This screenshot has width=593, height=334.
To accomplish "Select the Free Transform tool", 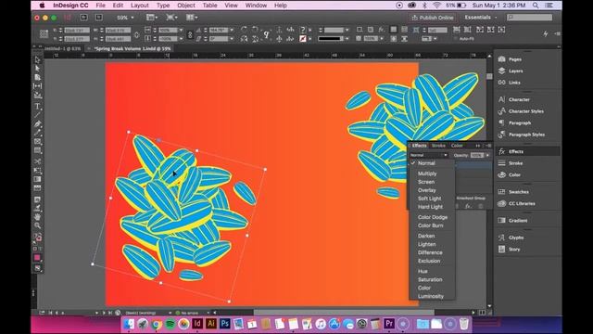I will (x=37, y=171).
